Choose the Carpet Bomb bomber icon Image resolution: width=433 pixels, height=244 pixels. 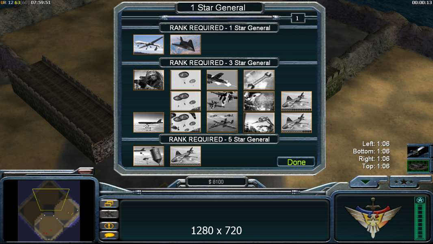point(149,122)
